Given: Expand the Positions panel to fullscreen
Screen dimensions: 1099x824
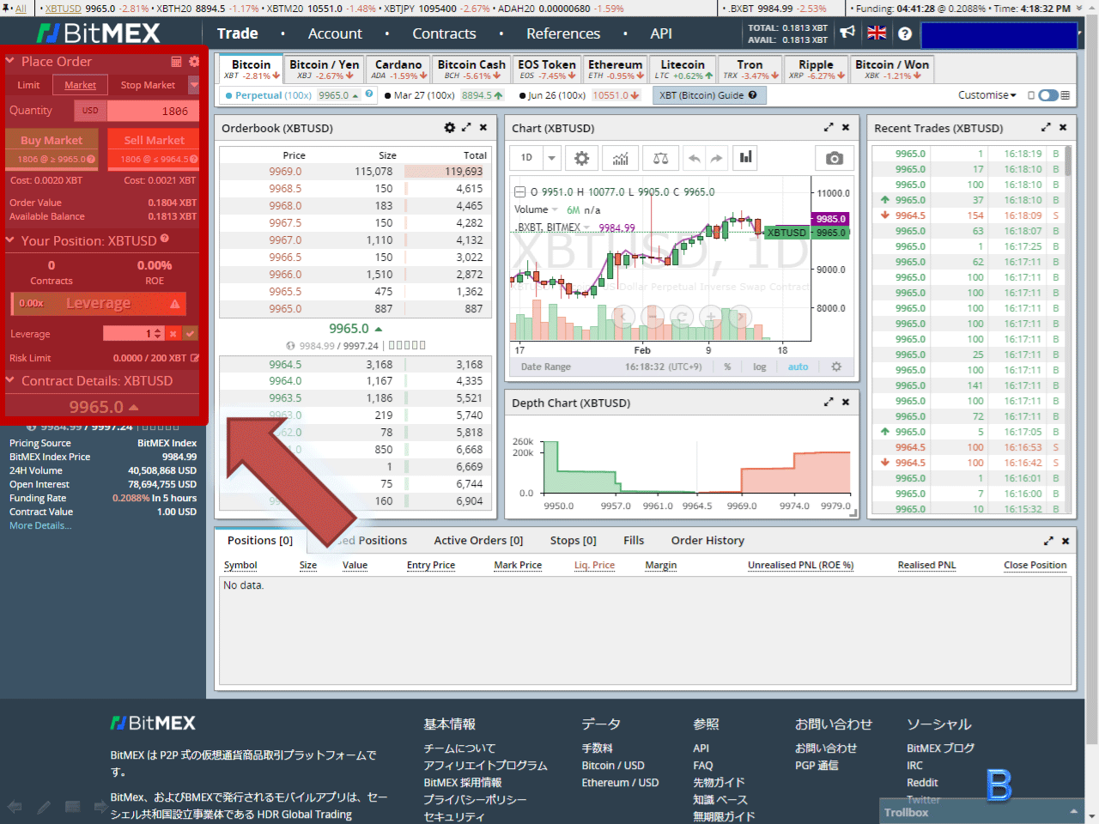Looking at the screenshot, I should (1048, 541).
